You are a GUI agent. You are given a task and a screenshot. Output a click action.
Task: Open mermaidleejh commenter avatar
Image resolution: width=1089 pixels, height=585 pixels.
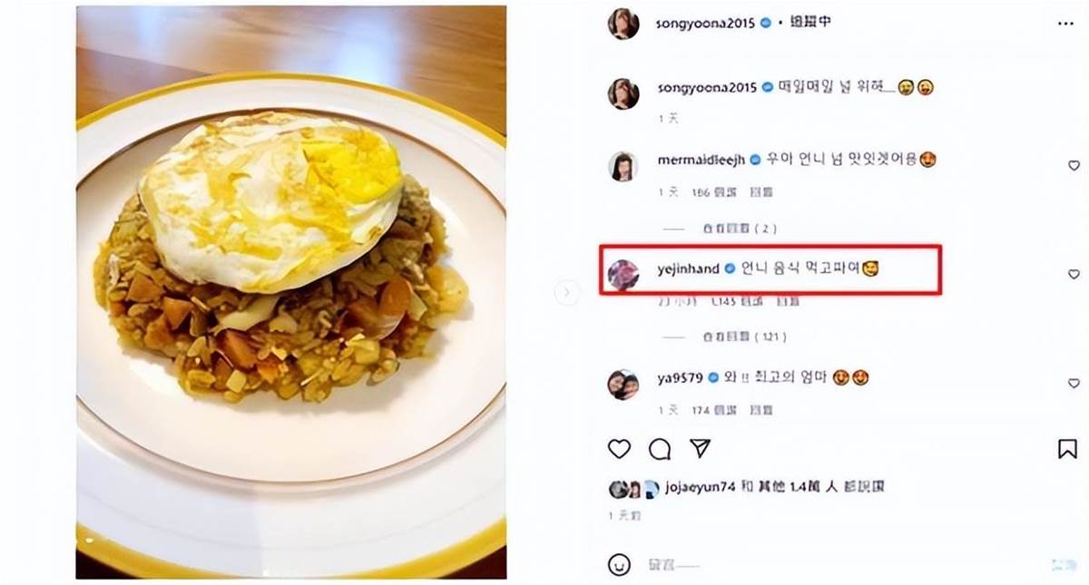[x=623, y=166]
